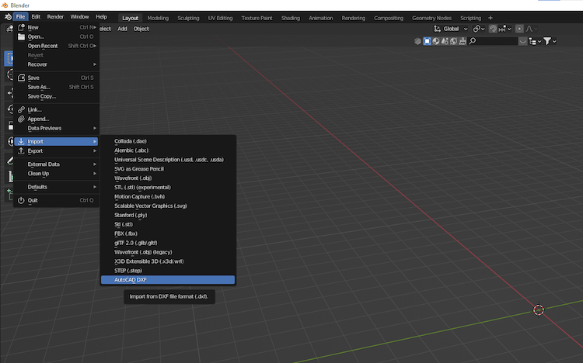Switch to Shading workspace tab
The image size is (583, 363).
point(291,18)
